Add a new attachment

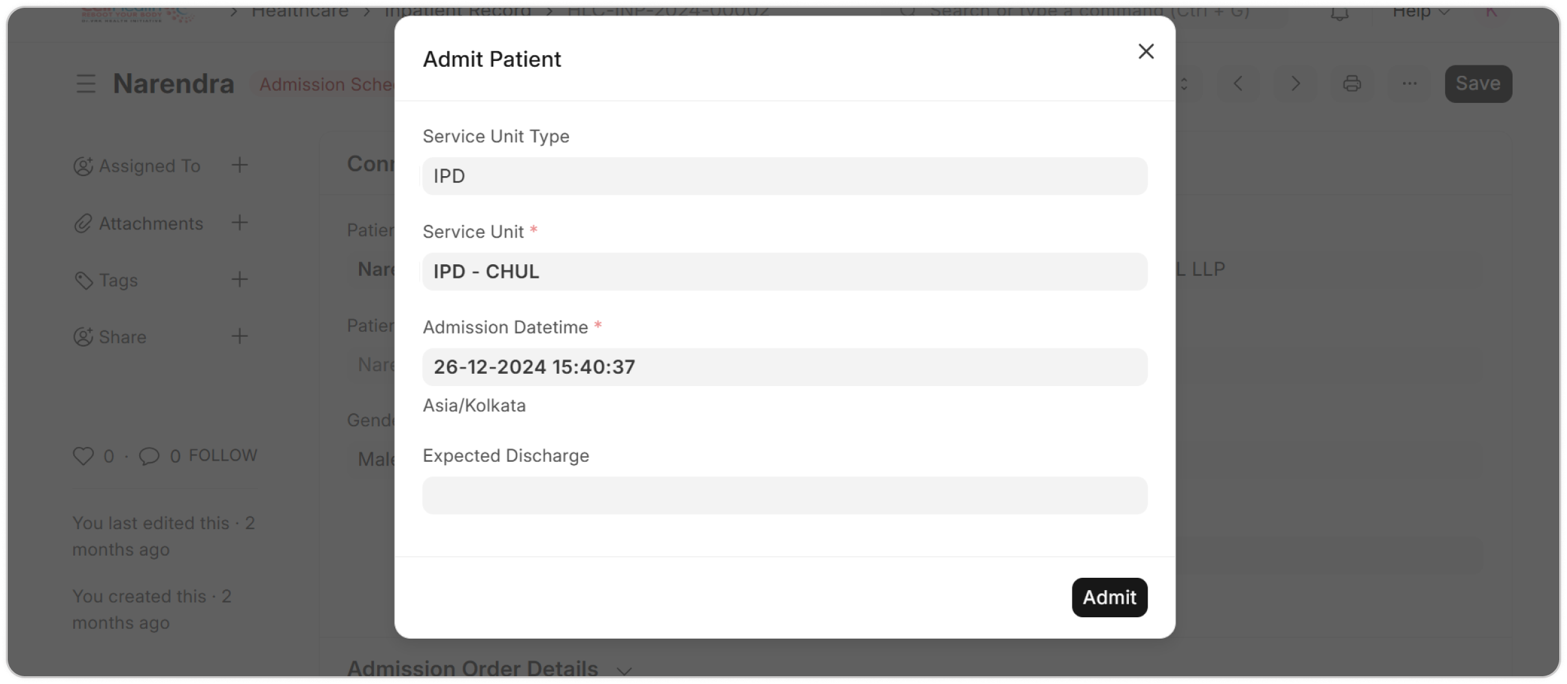coord(240,223)
